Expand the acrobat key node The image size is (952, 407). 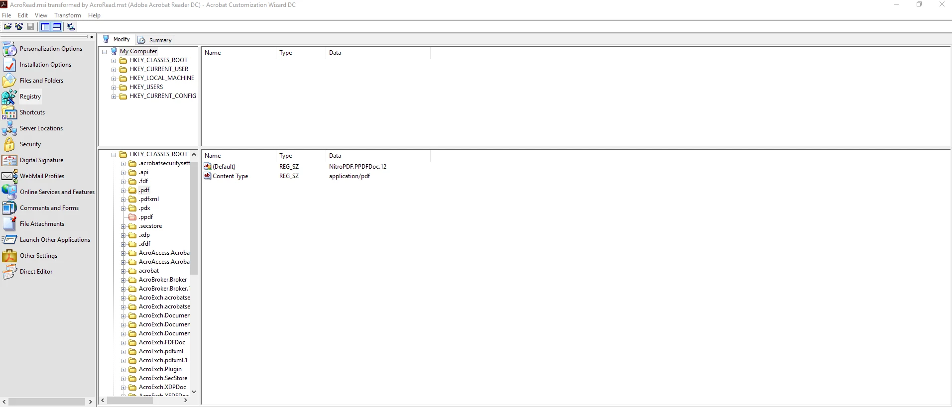tap(123, 271)
